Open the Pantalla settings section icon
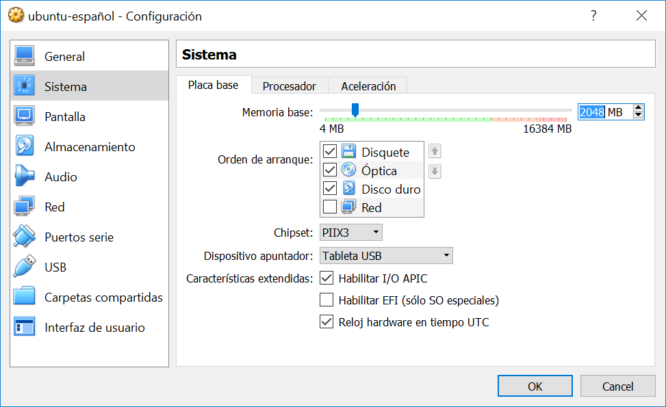This screenshot has height=407, width=666. click(25, 116)
